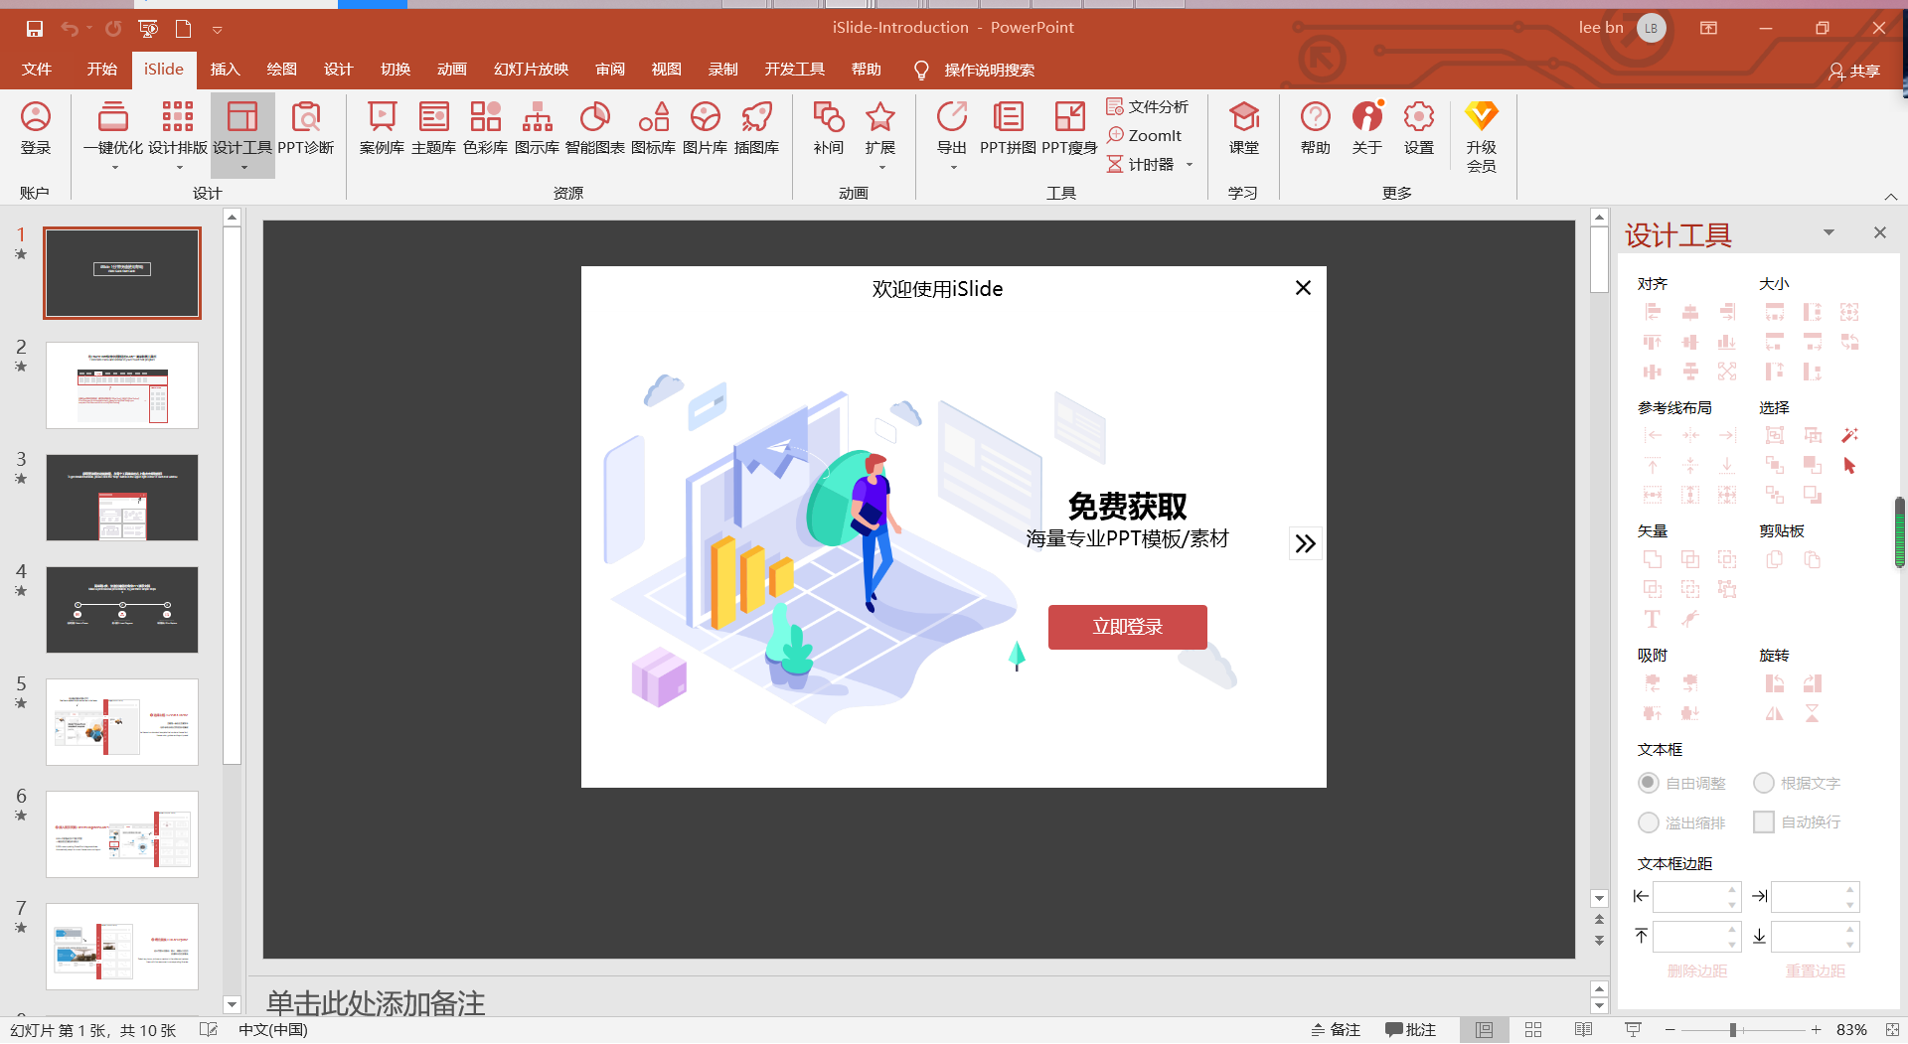Expand the 设计工具 ribbon dropdown
Screen dimensions: 1908x1044
click(x=243, y=168)
